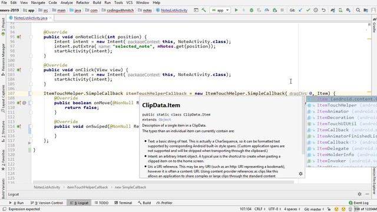
Task: Click Git Update Project blue arrow
Action: pos(300,10)
